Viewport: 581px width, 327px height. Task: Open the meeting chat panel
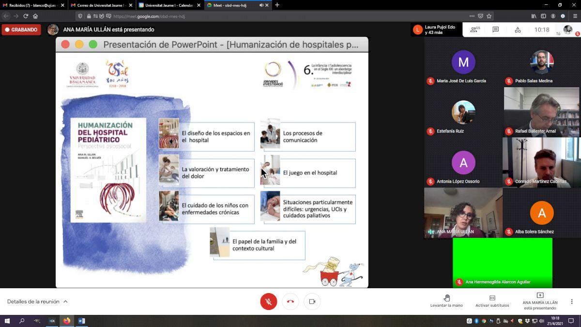click(x=495, y=30)
